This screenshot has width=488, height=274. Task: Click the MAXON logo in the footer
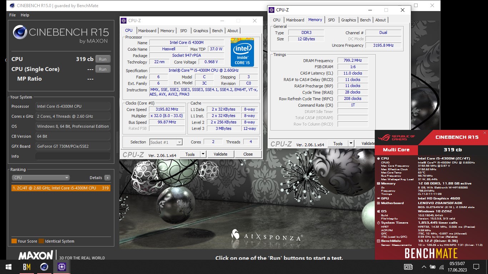[x=36, y=255]
